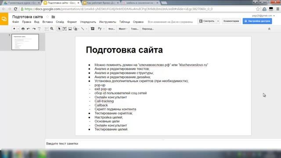Open the Правка menu

(x=26, y=22)
